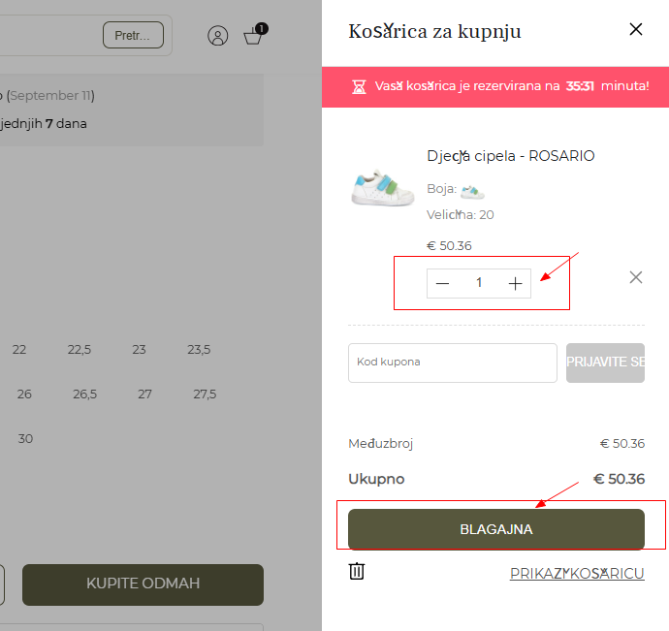Open the shopping basket icon
Viewport: 669px width, 631px height.
253,36
